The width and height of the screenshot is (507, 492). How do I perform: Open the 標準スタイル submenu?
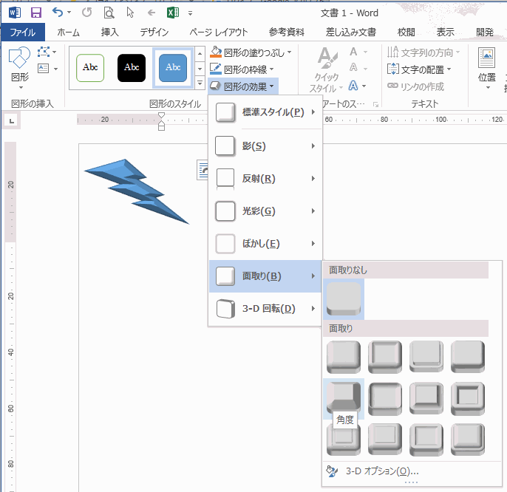pyautogui.click(x=265, y=112)
